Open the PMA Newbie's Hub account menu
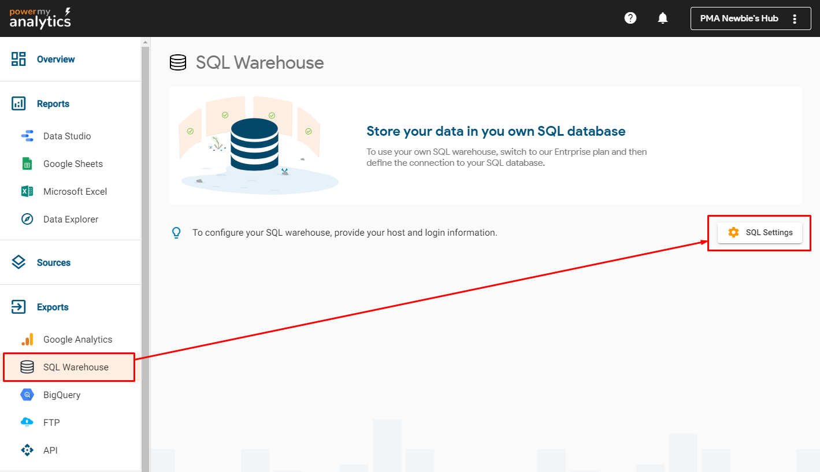The width and height of the screenshot is (820, 472). coord(739,18)
